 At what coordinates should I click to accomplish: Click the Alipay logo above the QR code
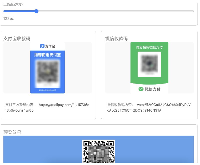(47, 46)
